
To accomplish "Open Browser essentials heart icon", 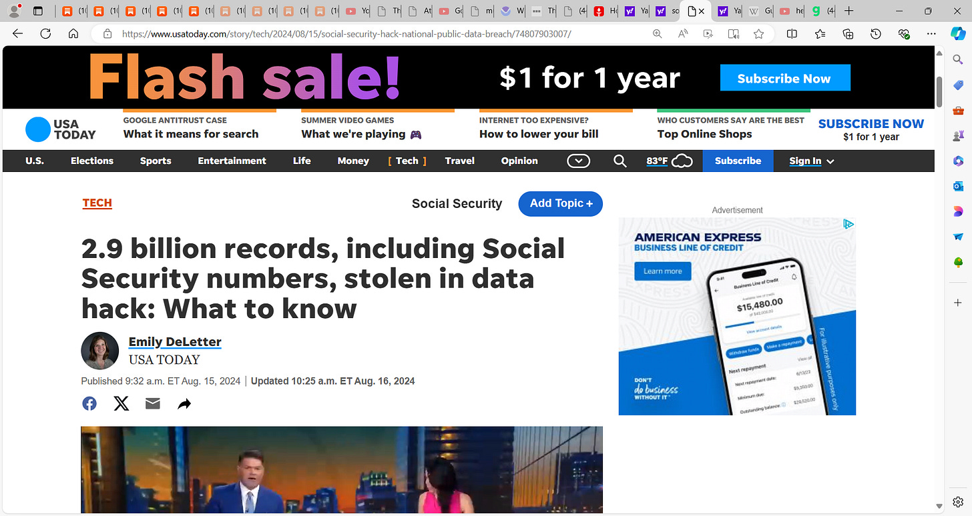I will (x=904, y=34).
